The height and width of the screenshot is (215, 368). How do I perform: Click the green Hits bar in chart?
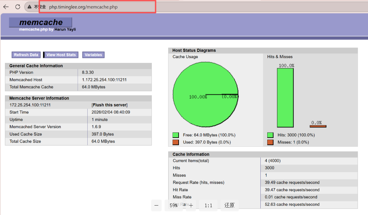285,98
